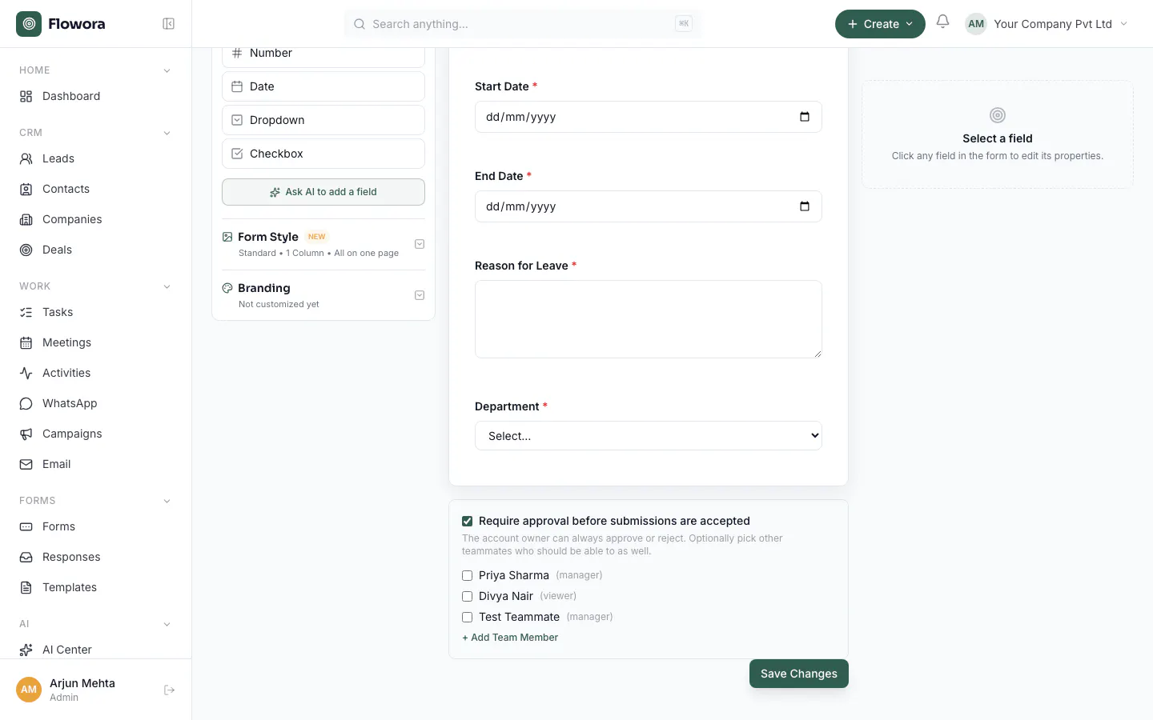Check Priya Sharma approver checkbox
1153x720 pixels.
(468, 575)
